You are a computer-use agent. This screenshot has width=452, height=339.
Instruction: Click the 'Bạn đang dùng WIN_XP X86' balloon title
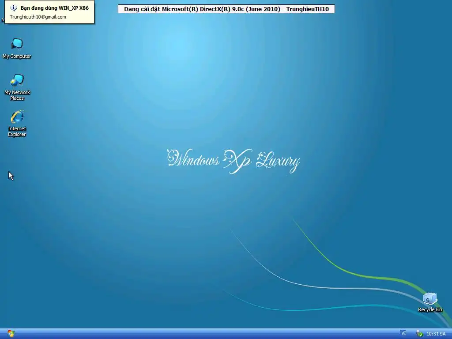tap(54, 8)
